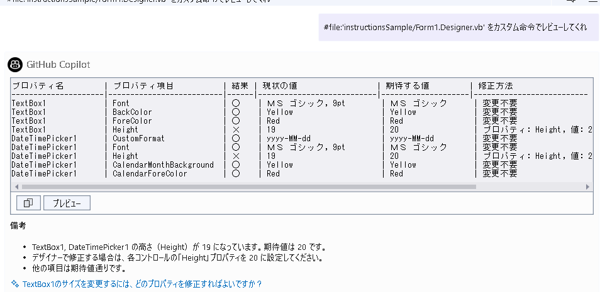Click the 備考 remarks heading
The height and width of the screenshot is (292, 600).
point(18,226)
